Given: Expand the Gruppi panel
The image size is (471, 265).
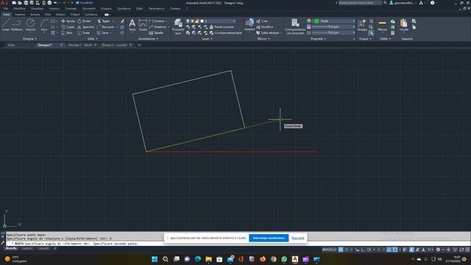Looking at the screenshot, I should (x=365, y=39).
